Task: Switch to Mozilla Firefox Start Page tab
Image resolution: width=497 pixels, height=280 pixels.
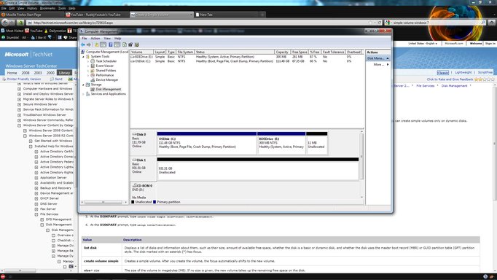Action: tap(31, 15)
